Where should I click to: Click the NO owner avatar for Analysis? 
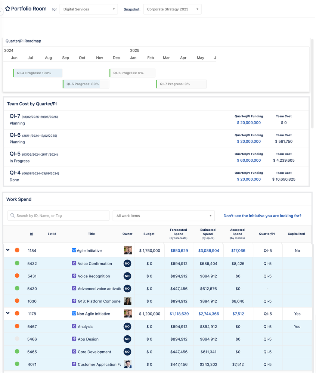coord(127,327)
